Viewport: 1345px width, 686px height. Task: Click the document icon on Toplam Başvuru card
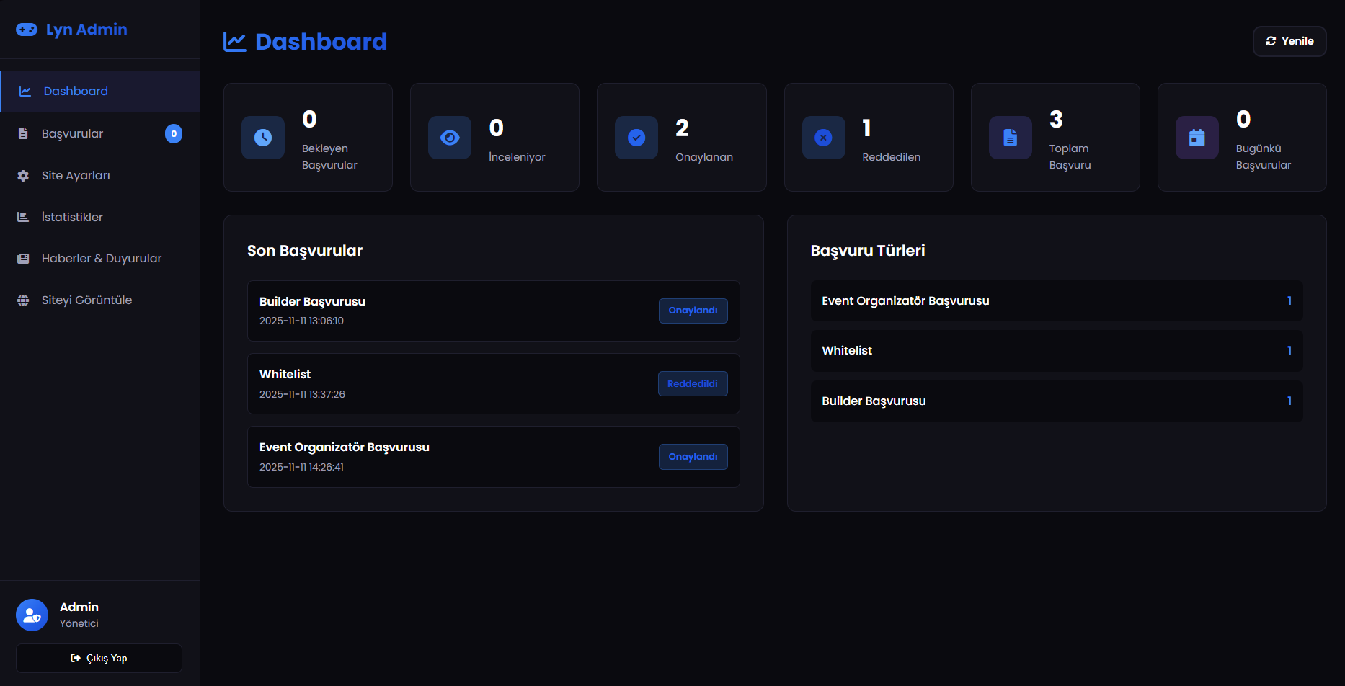point(1011,138)
